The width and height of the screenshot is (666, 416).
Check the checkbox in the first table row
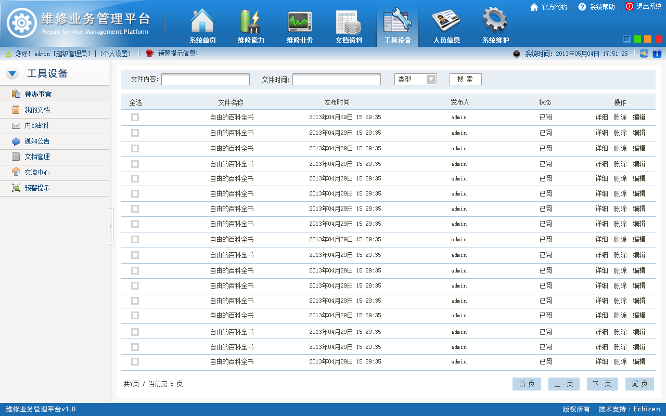135,118
